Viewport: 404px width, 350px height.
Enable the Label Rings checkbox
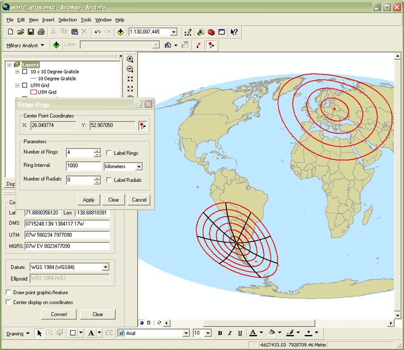point(110,153)
